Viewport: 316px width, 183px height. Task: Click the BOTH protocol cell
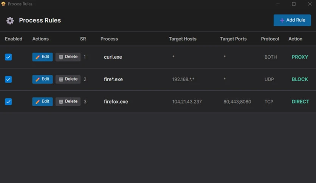(x=271, y=57)
